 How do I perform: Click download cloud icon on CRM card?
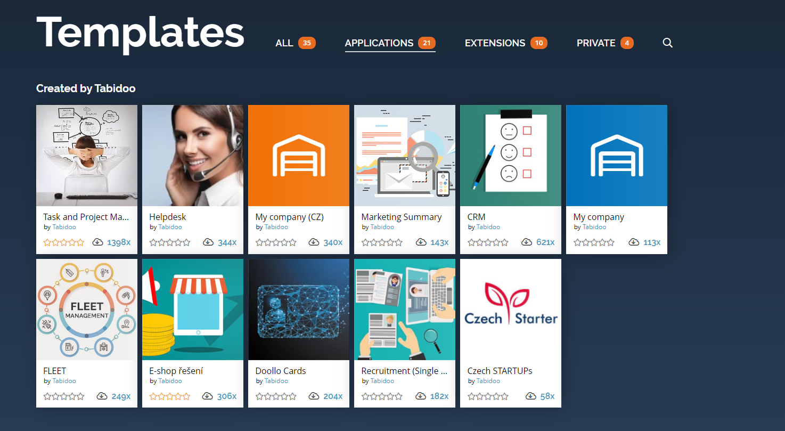click(527, 242)
